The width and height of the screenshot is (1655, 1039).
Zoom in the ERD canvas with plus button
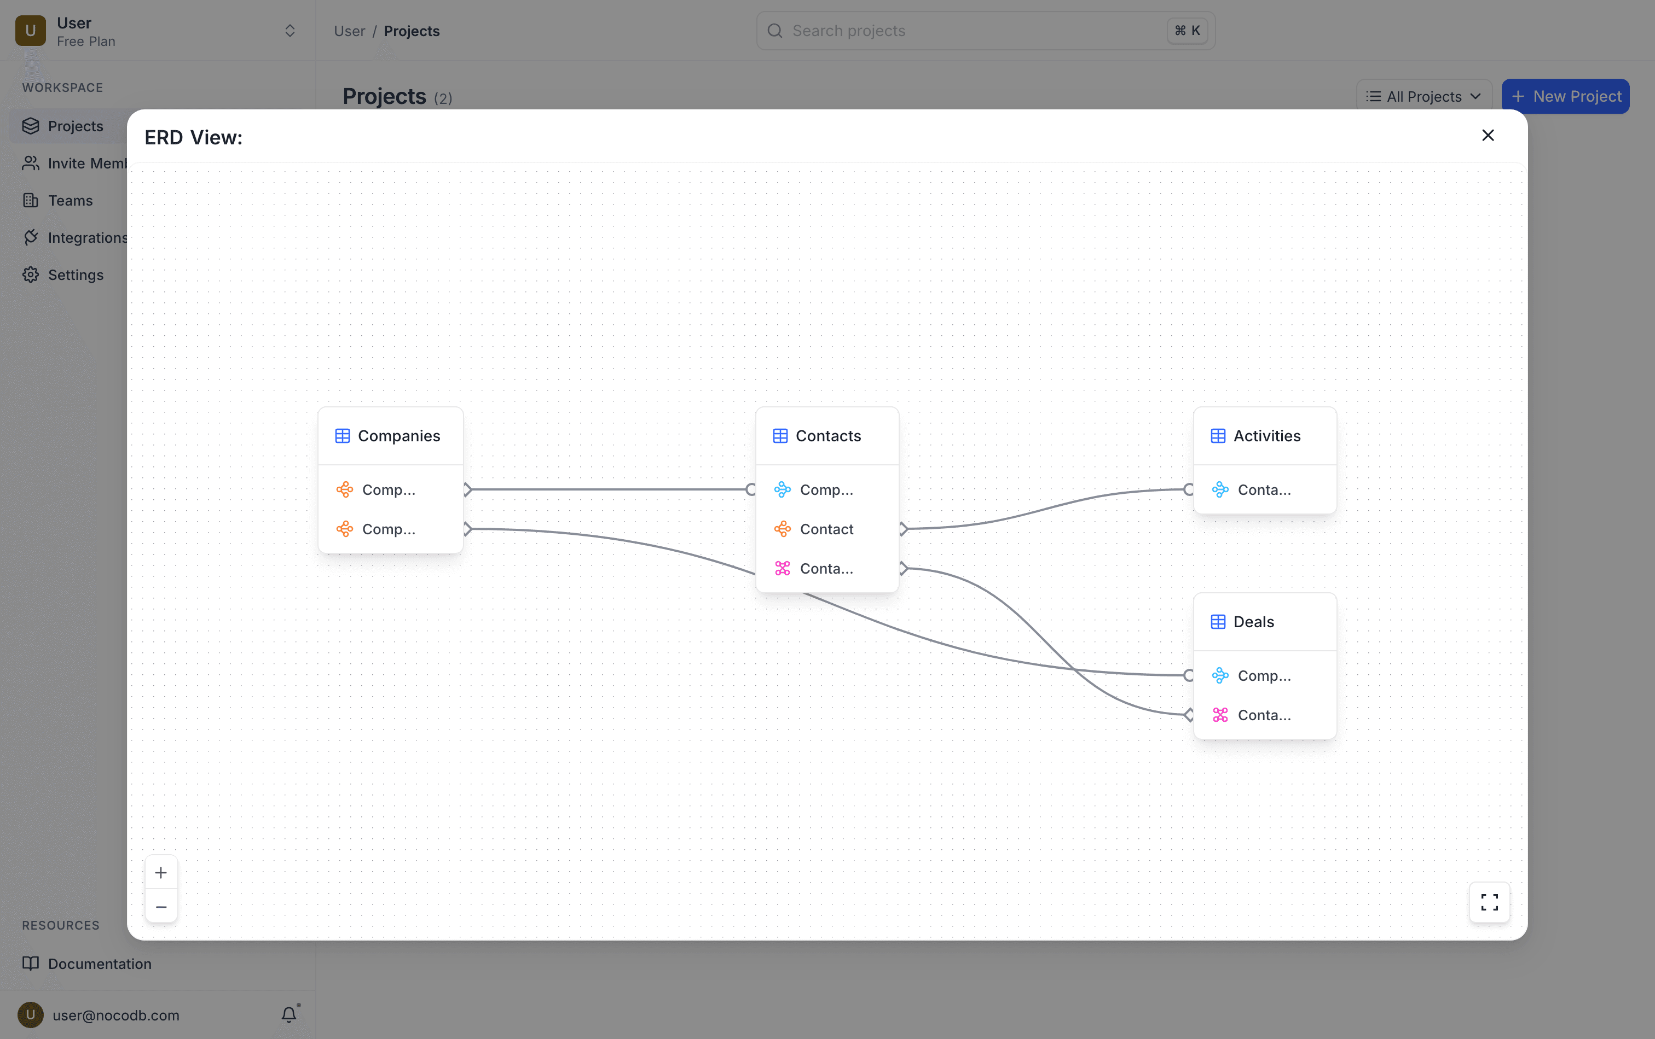161,872
